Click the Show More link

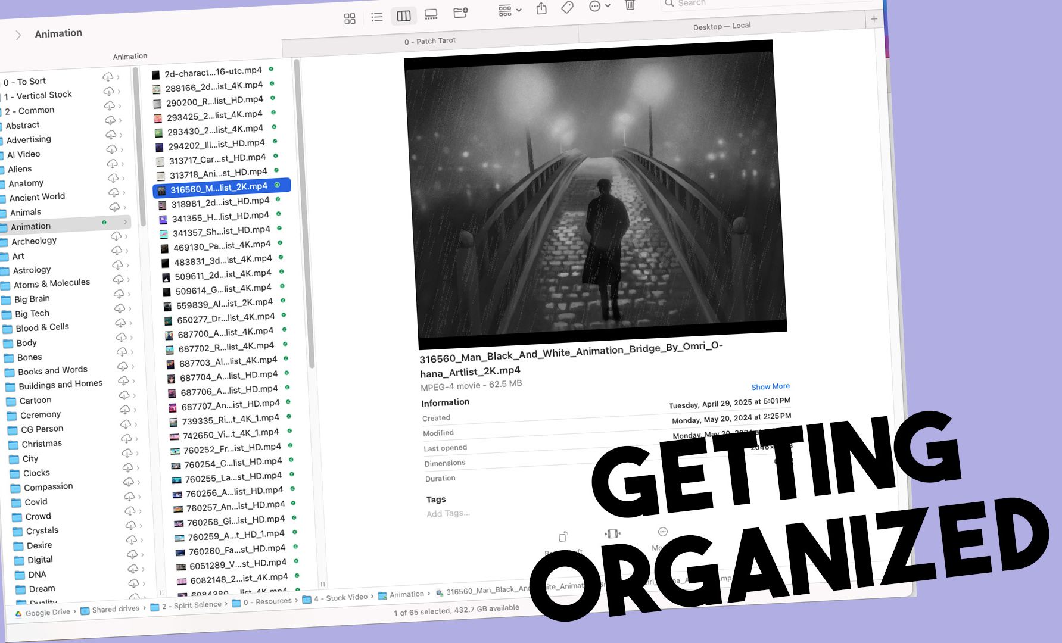[770, 386]
